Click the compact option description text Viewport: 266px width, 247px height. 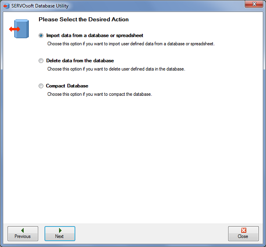coord(99,94)
